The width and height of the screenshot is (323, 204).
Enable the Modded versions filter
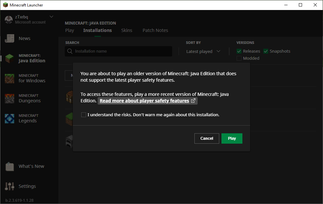tap(239, 58)
